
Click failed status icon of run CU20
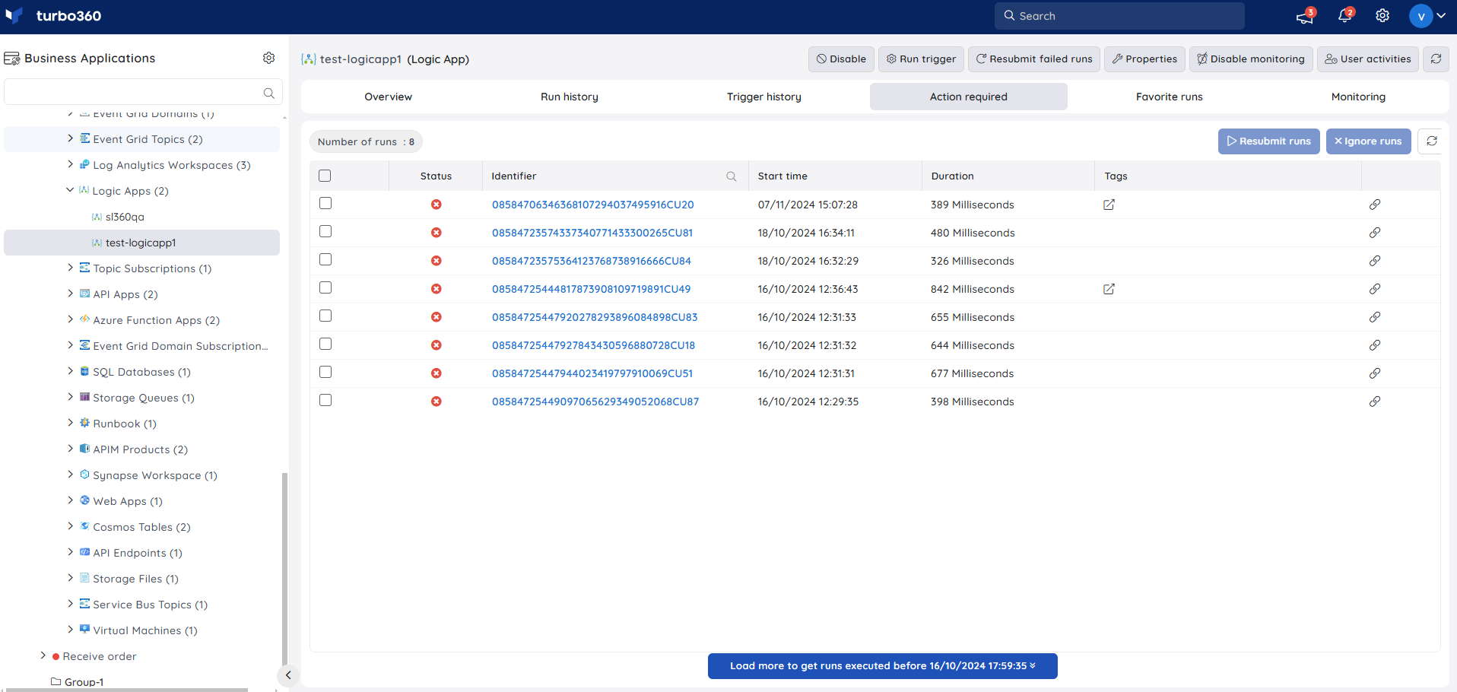(x=436, y=205)
